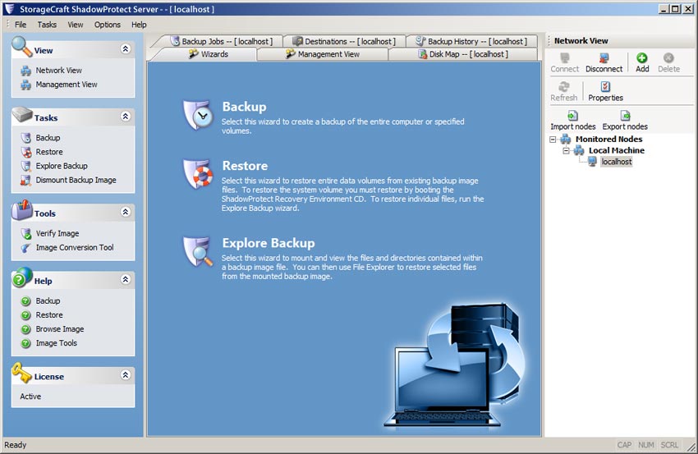Image resolution: width=698 pixels, height=454 pixels.
Task: Click the Delete node toolbar icon
Action: (668, 57)
